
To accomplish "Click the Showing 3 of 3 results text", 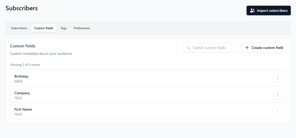I will point(25,65).
